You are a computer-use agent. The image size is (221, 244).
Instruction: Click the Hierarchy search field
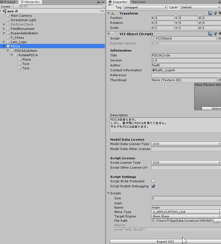point(61,6)
